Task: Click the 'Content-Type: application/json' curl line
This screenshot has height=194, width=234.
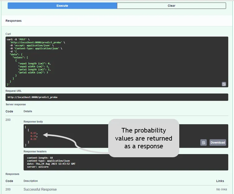Action: [x=36, y=48]
